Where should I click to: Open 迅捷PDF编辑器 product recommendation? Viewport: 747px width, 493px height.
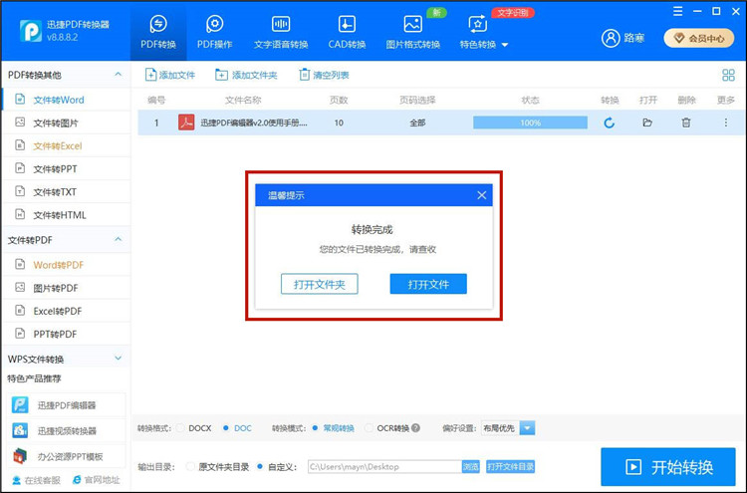click(x=66, y=405)
